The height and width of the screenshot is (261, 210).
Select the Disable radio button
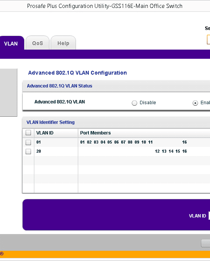pyautogui.click(x=134, y=103)
